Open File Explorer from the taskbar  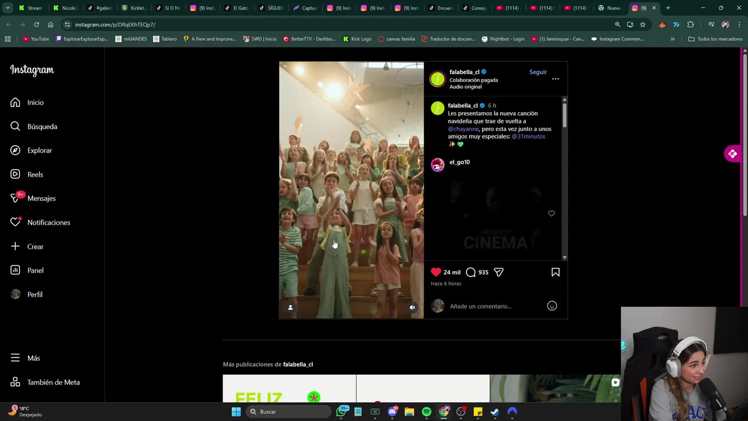[x=409, y=412]
